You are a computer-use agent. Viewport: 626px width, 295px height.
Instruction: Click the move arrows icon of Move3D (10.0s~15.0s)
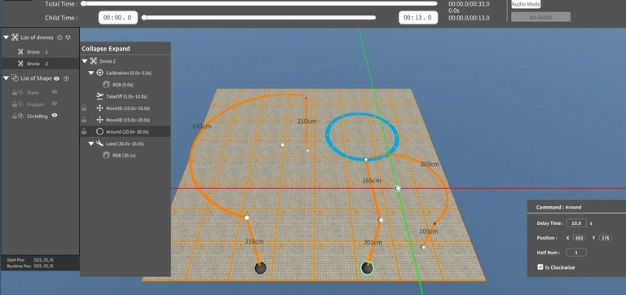click(x=99, y=108)
